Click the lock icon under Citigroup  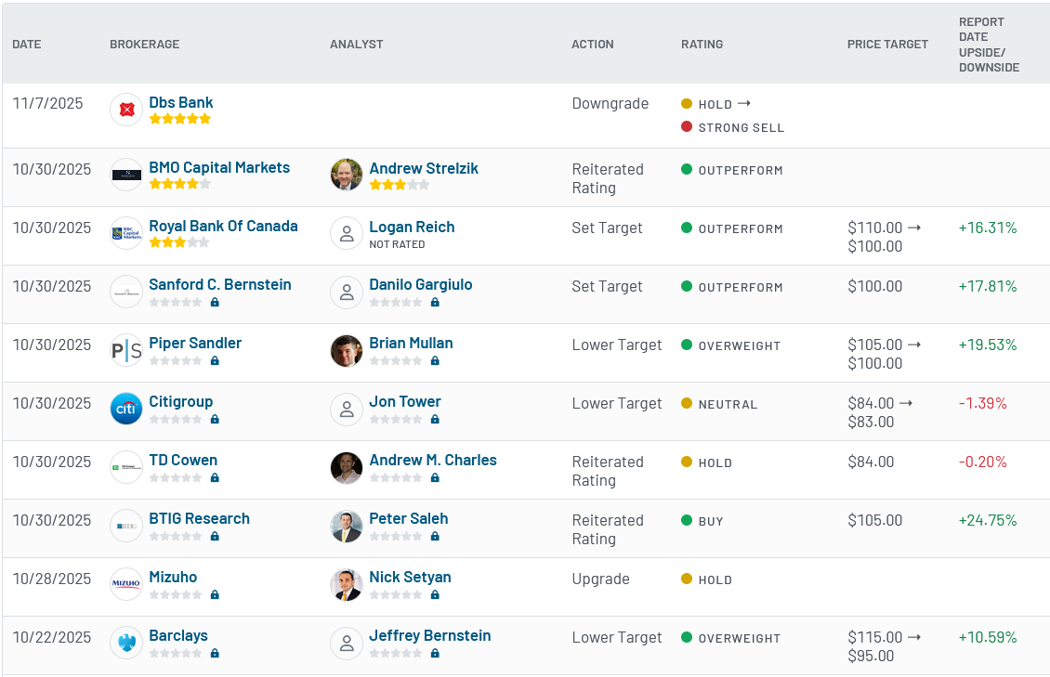point(215,420)
